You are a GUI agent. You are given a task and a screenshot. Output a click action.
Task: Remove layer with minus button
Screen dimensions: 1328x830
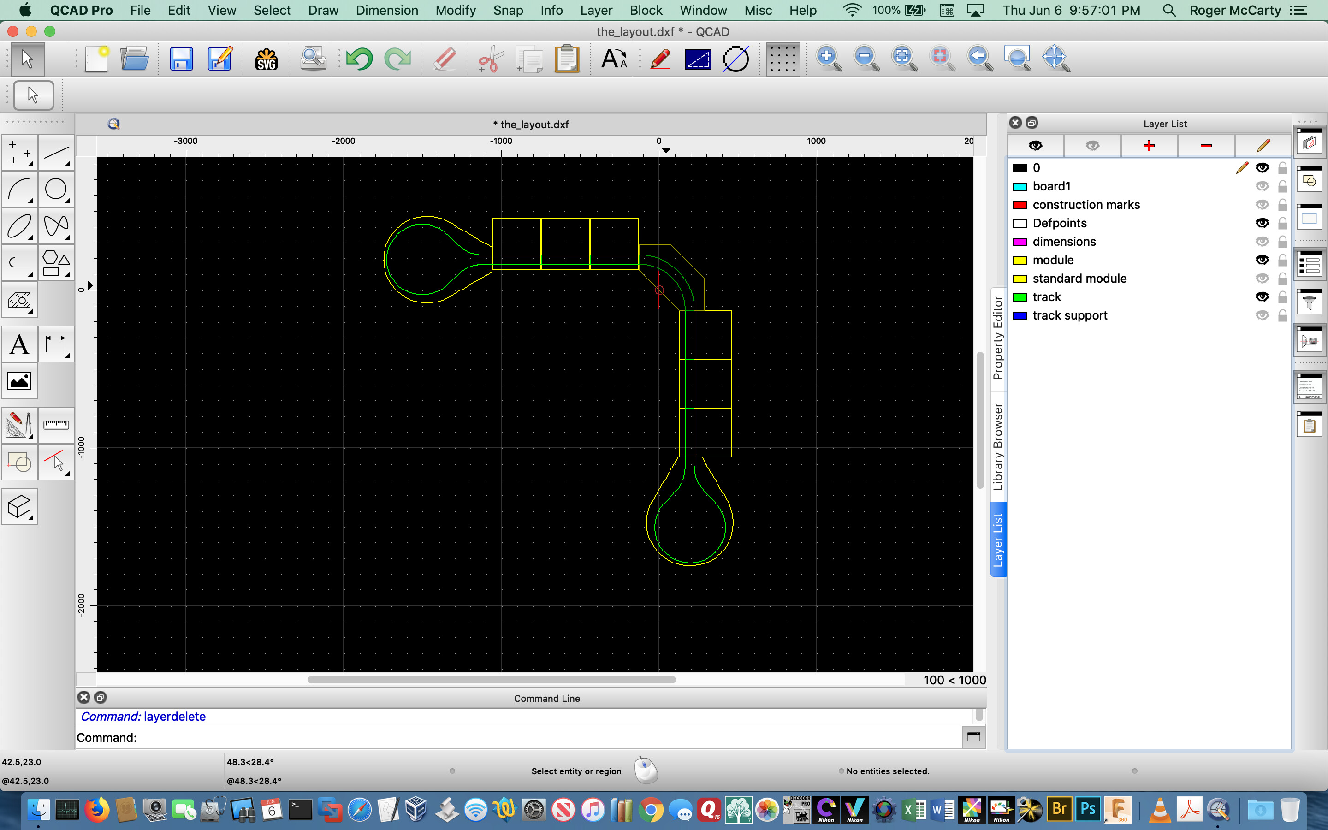(1206, 145)
